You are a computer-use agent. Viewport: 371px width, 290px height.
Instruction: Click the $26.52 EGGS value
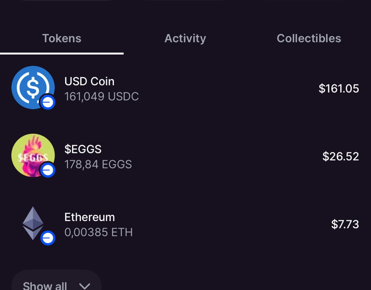(340, 157)
